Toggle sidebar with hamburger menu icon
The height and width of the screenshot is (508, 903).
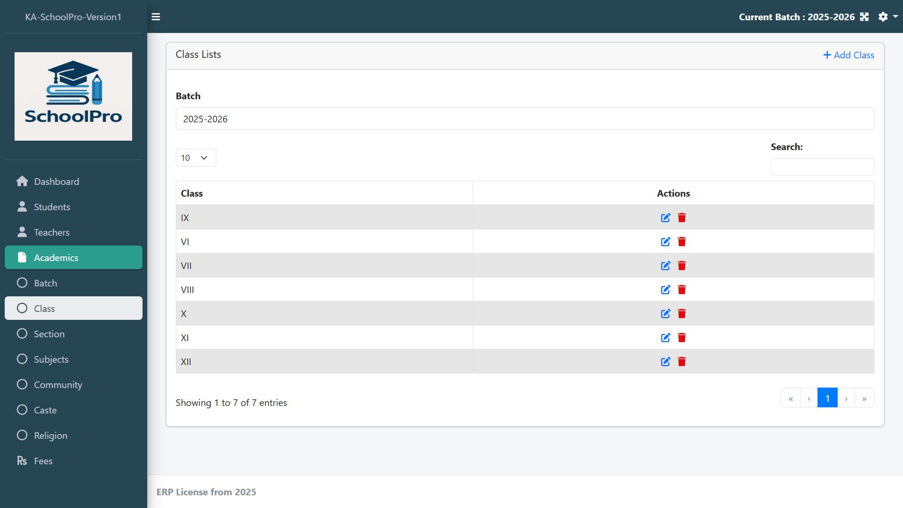(x=156, y=17)
